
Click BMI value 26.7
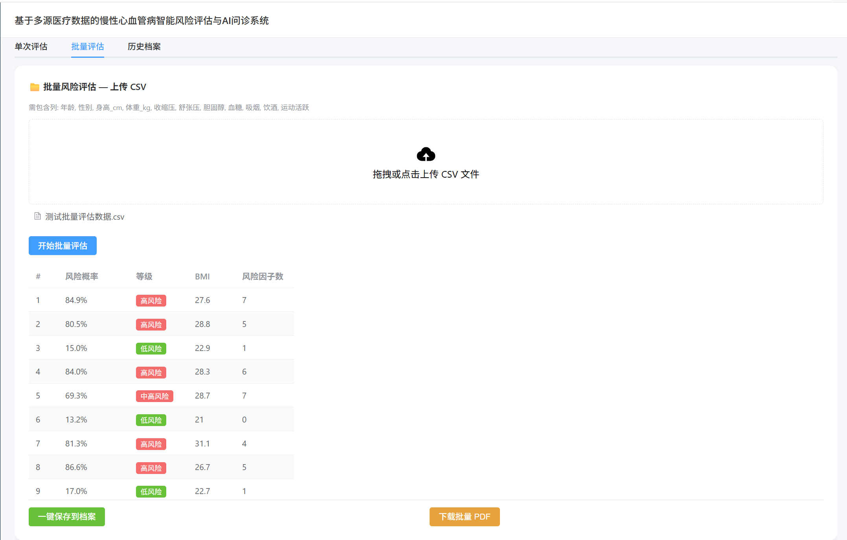click(x=202, y=467)
